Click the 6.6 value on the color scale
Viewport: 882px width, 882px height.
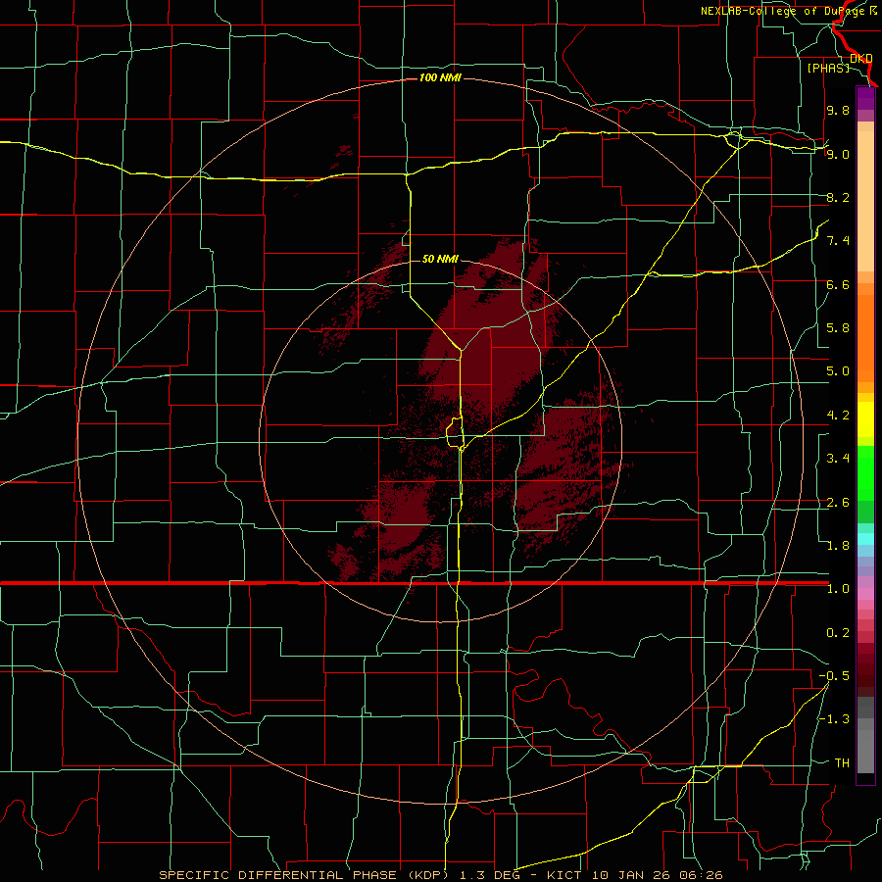click(838, 284)
